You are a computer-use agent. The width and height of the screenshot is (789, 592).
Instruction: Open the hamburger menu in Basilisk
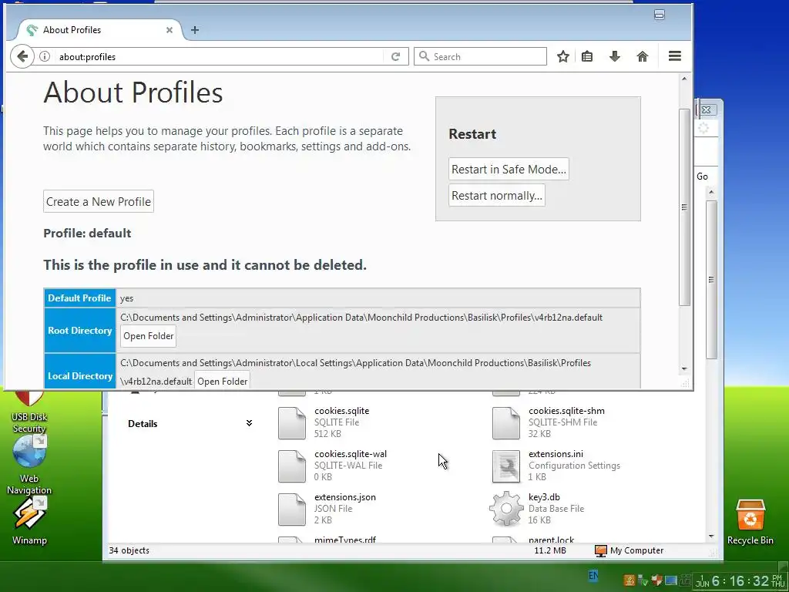pos(675,55)
